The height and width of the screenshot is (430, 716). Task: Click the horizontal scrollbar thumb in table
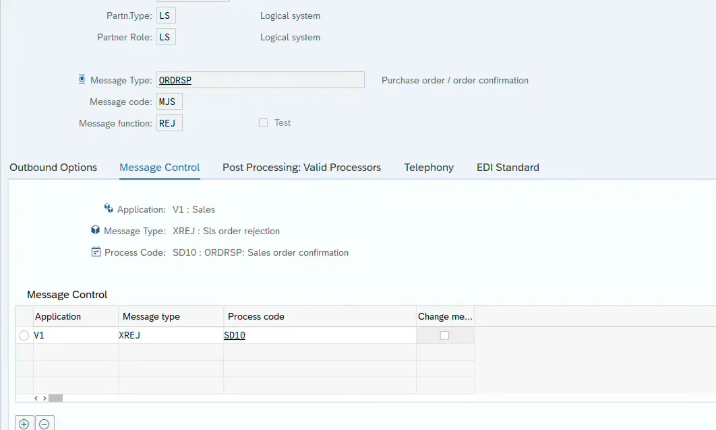55,398
